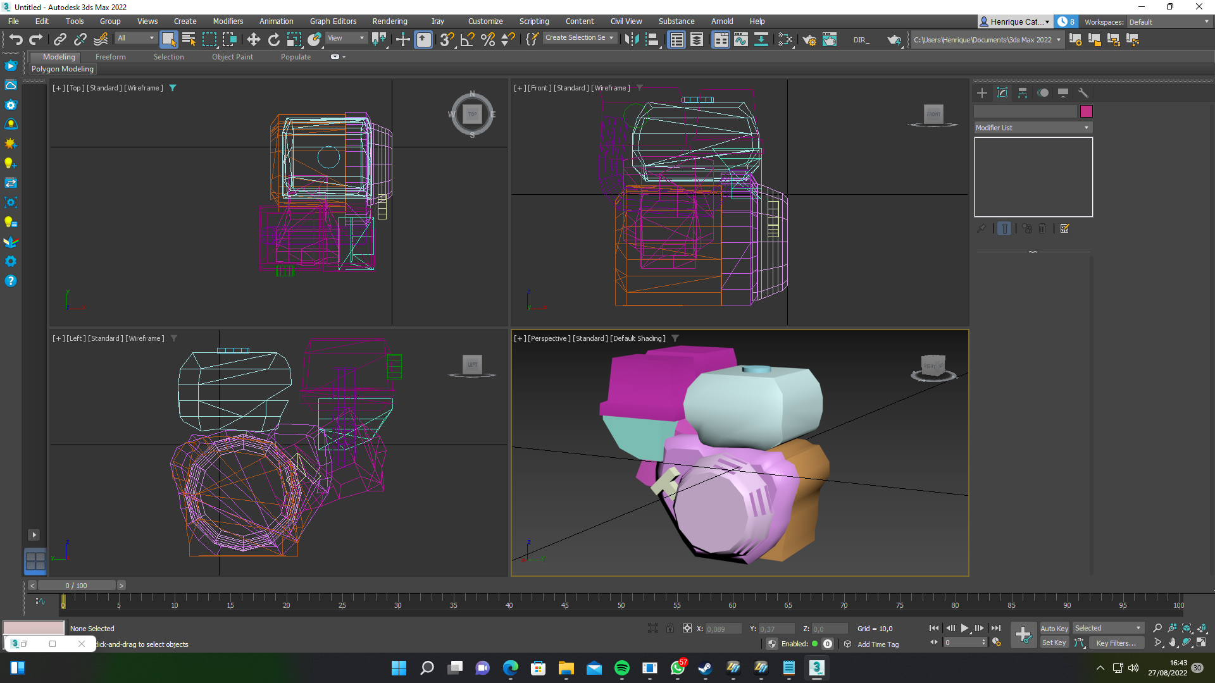1215x683 pixels.
Task: Click the pink object color swatch
Action: tap(1086, 111)
